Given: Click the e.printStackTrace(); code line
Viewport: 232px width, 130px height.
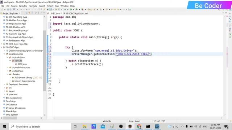Looking at the screenshot, I should click(x=87, y=64).
